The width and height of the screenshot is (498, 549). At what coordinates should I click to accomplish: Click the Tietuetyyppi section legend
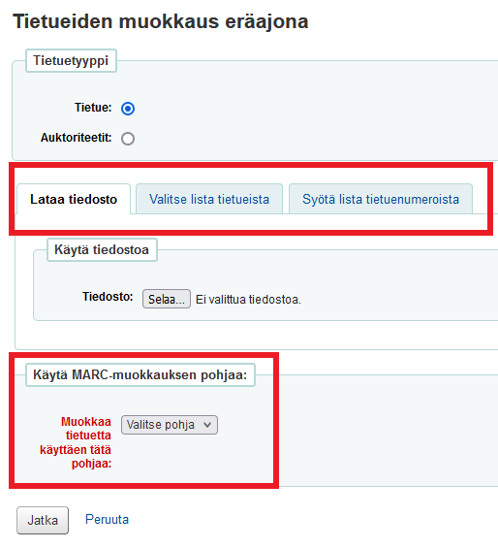[x=71, y=60]
